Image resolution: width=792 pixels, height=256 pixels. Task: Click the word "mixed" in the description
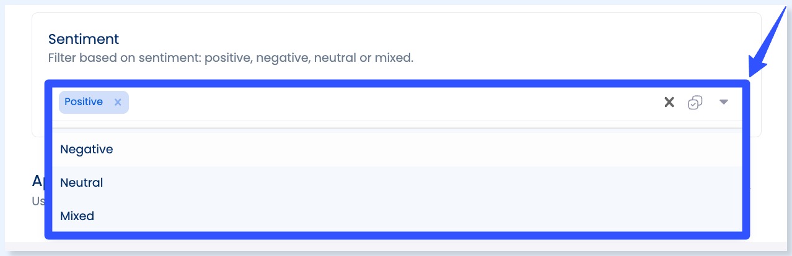click(x=392, y=59)
